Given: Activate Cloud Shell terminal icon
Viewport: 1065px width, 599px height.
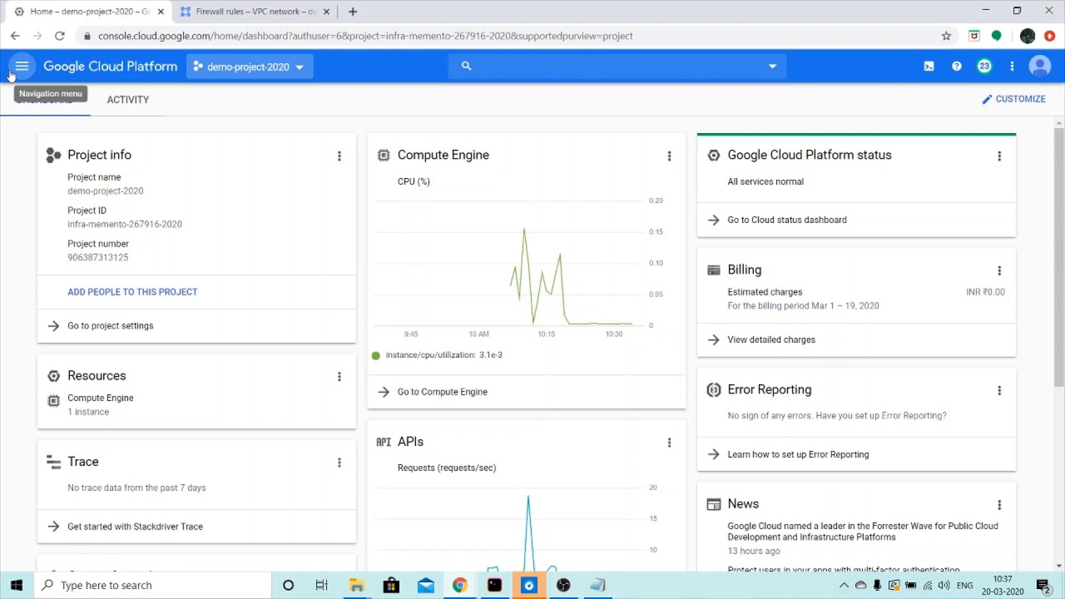Looking at the screenshot, I should point(929,67).
